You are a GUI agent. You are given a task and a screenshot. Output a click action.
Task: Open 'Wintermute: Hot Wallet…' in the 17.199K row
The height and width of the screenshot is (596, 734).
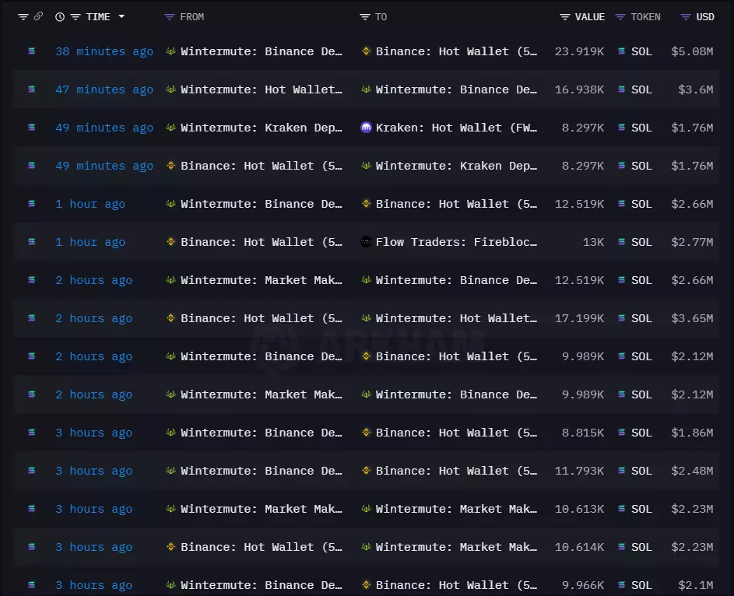456,318
